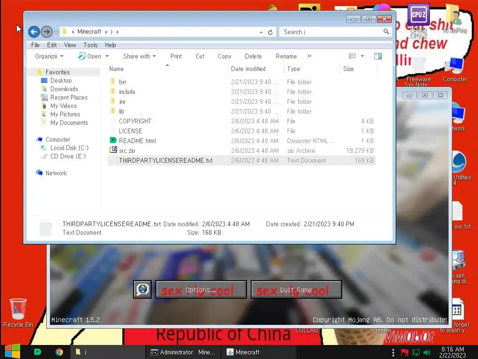
Task: Go back with the Explorer back arrow
Action: click(34, 32)
